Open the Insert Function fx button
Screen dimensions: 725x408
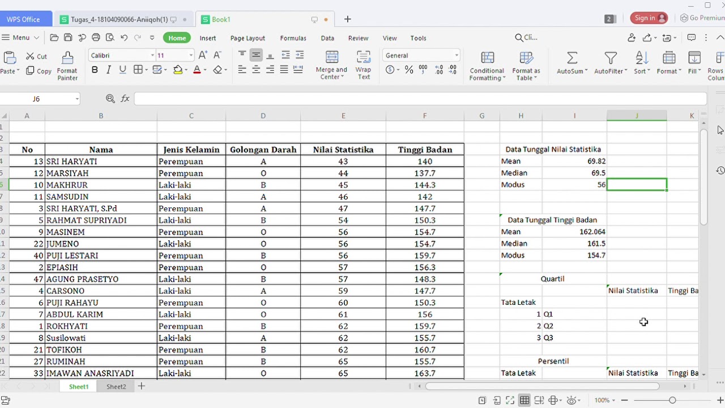click(125, 99)
